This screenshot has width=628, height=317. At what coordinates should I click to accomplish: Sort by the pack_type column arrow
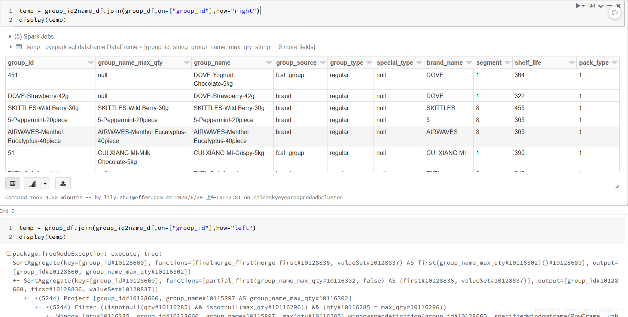(615, 63)
